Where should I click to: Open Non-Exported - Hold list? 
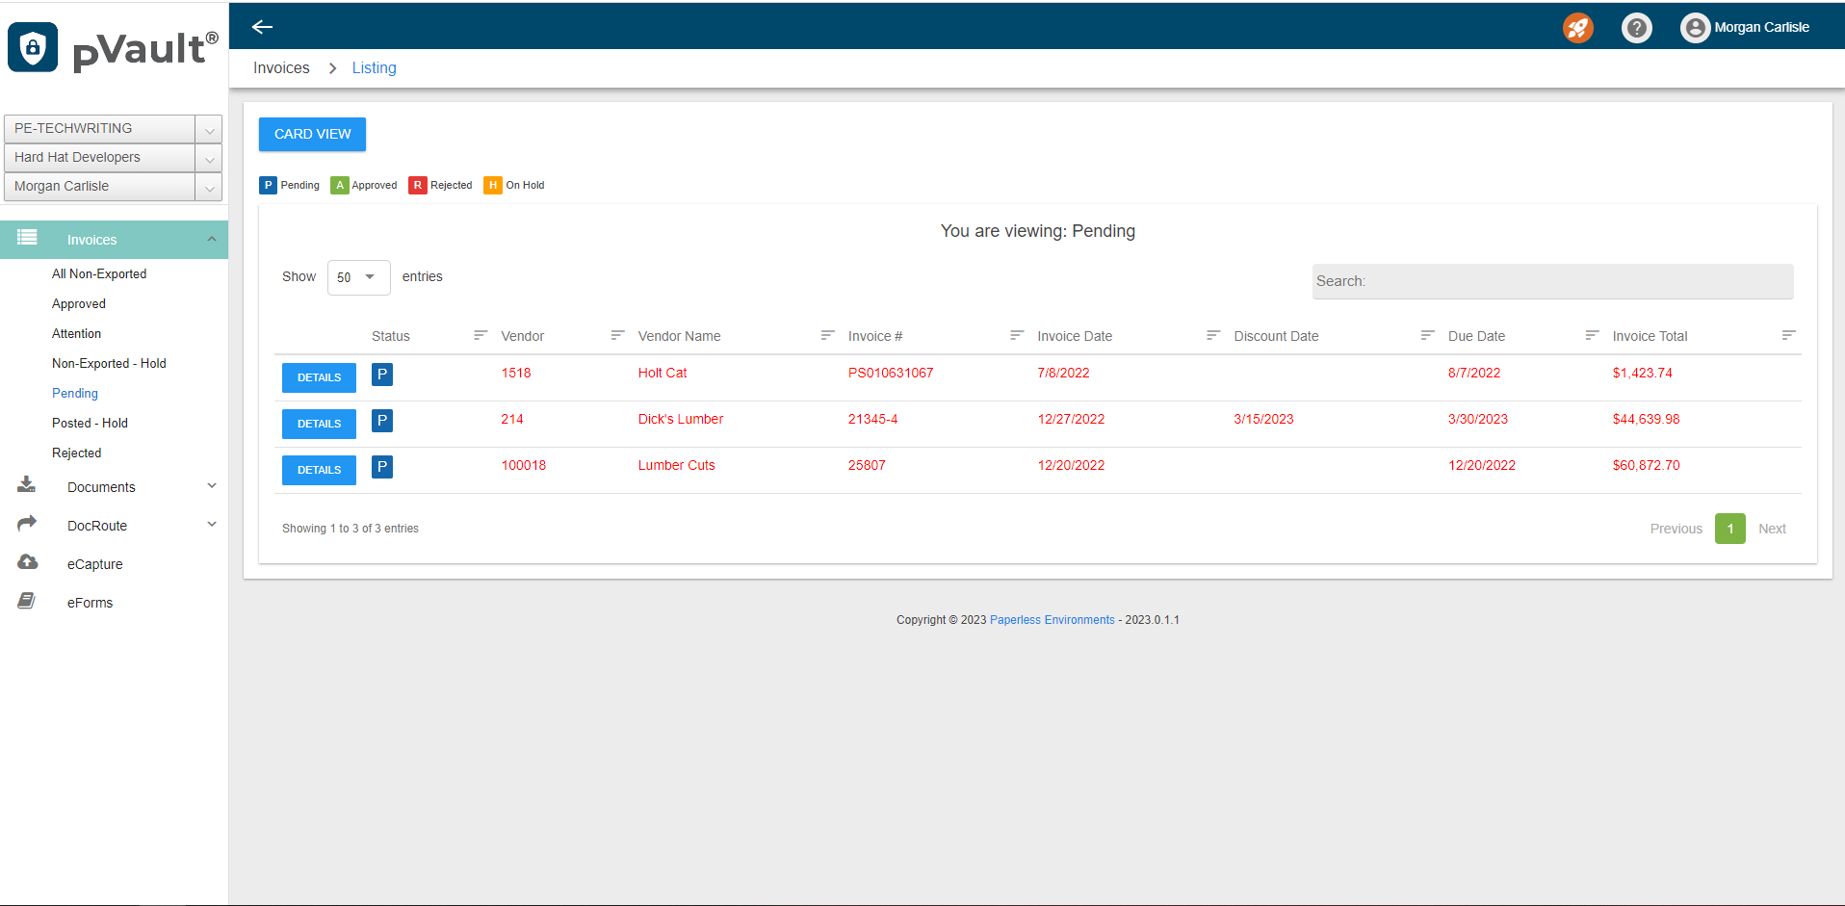click(x=109, y=363)
